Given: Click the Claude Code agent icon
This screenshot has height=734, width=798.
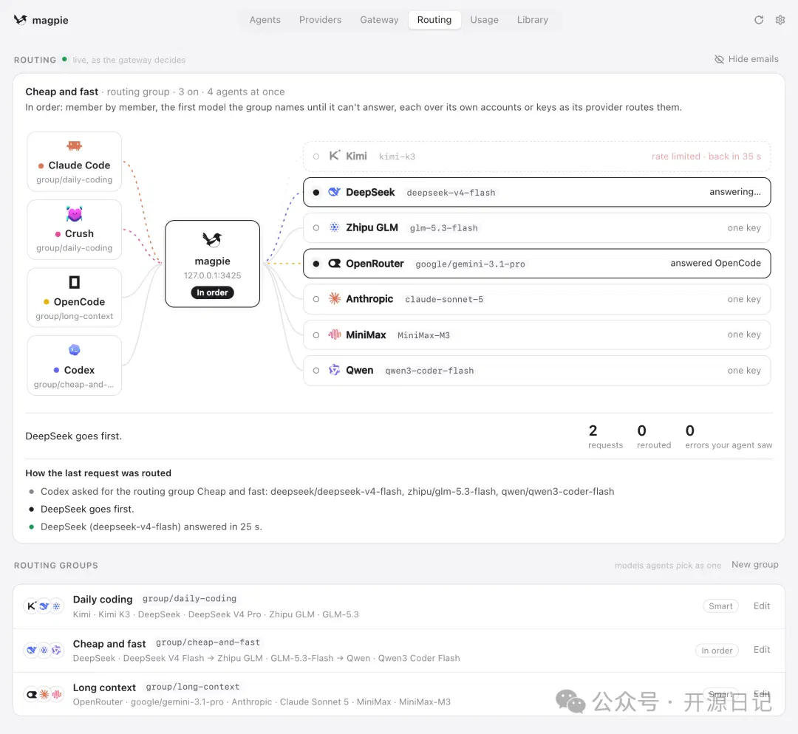Looking at the screenshot, I should point(75,146).
